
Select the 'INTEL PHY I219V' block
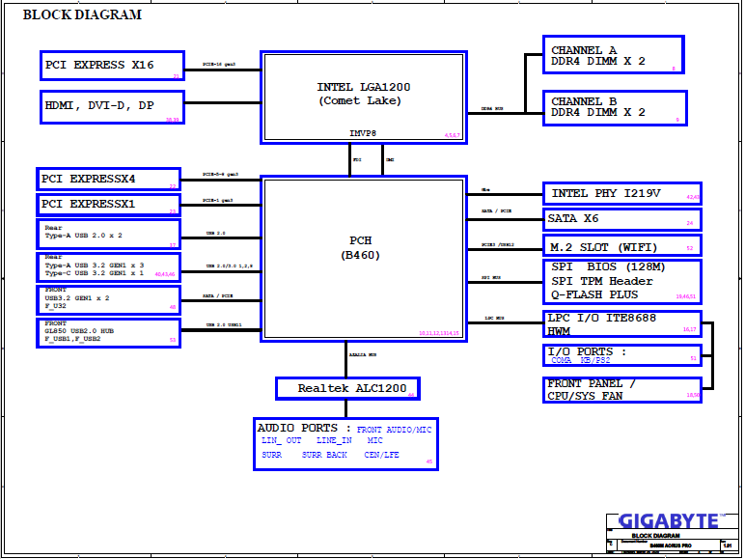621,194
